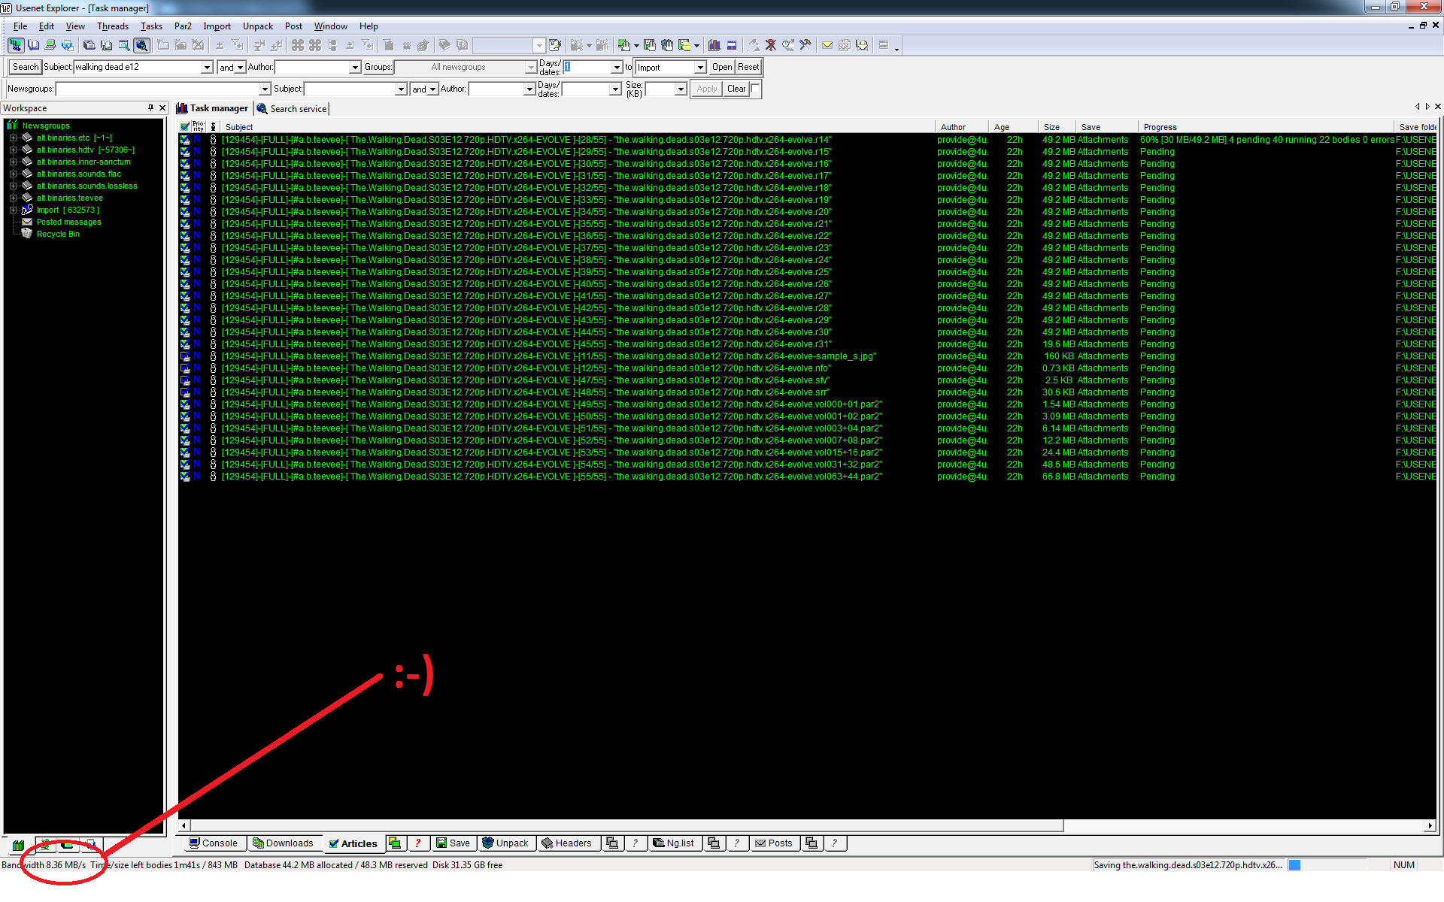Click the Search button
Viewport: 1444px width, 902px height.
pos(25,67)
